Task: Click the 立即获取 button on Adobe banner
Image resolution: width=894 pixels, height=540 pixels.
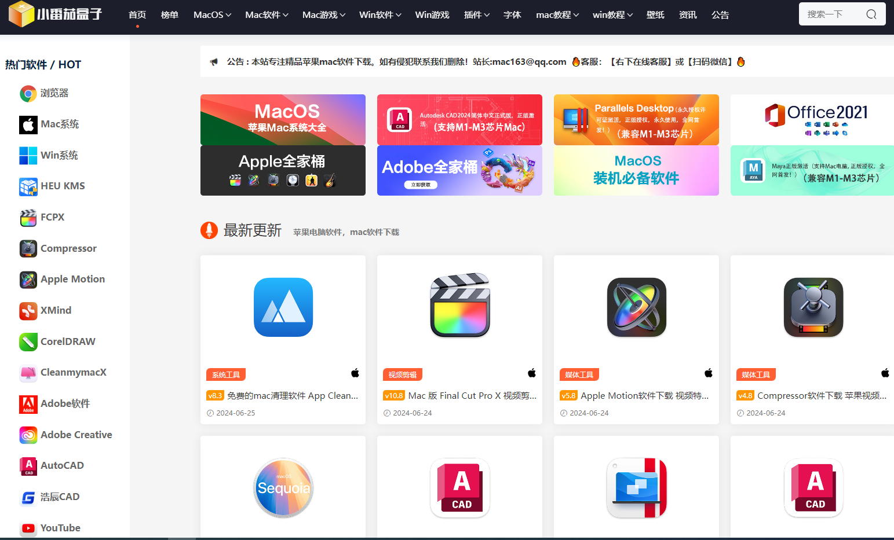Action: pyautogui.click(x=421, y=185)
